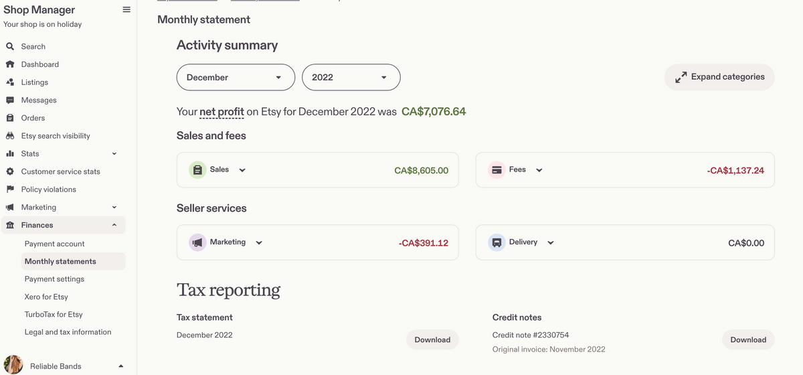Select Payment account under Finances
This screenshot has width=803, height=375.
pyautogui.click(x=55, y=244)
